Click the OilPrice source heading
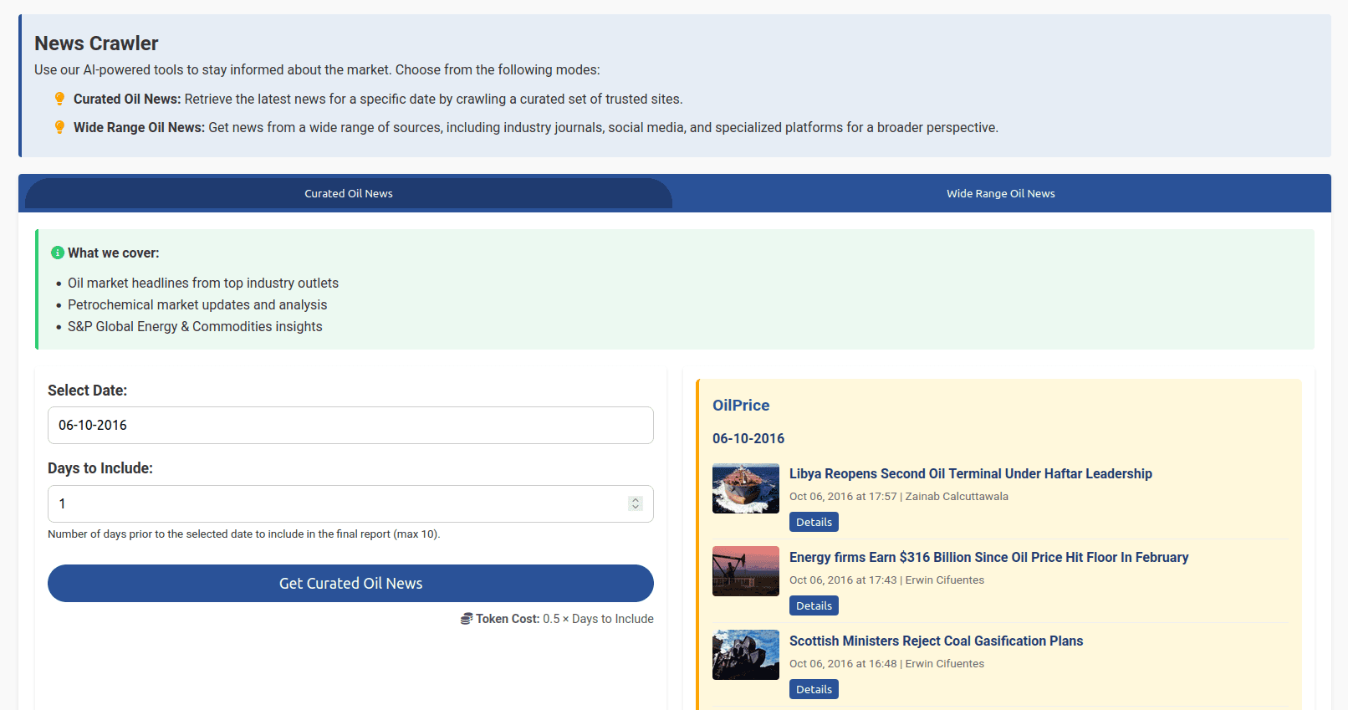Screen dimensions: 1348x710 click(x=741, y=406)
